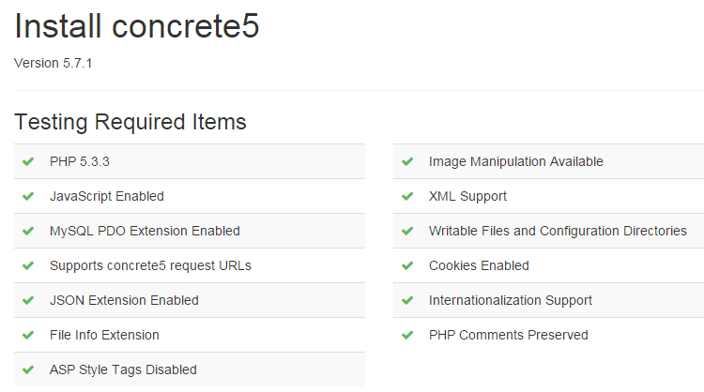
Task: Click the Cookies Enabled checkmark icon
Action: click(x=407, y=265)
